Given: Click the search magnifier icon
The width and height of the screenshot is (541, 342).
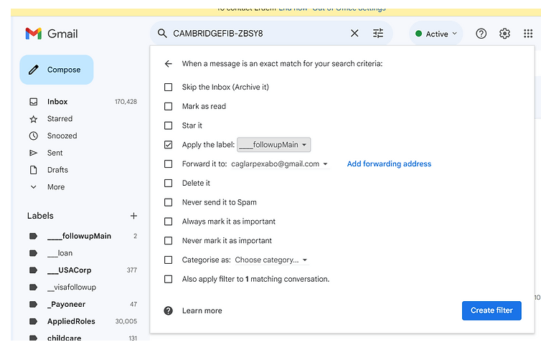Looking at the screenshot, I should tap(162, 34).
